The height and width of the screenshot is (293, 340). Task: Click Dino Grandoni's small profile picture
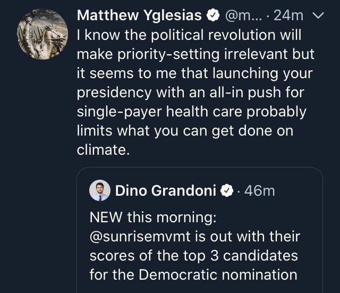(x=99, y=190)
